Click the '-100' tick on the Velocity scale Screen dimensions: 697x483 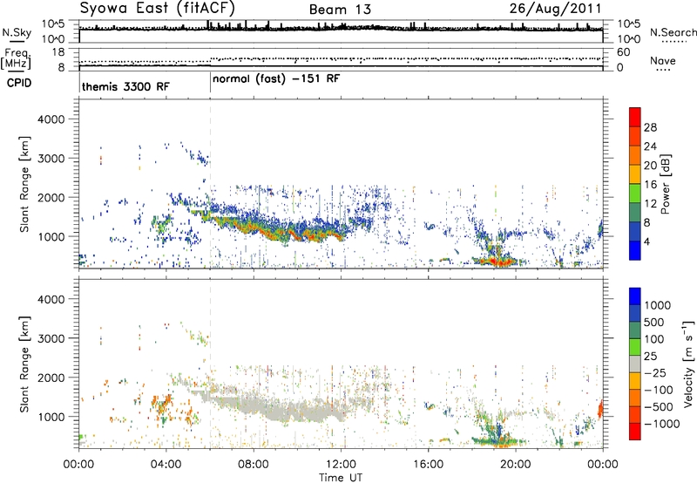click(659, 390)
